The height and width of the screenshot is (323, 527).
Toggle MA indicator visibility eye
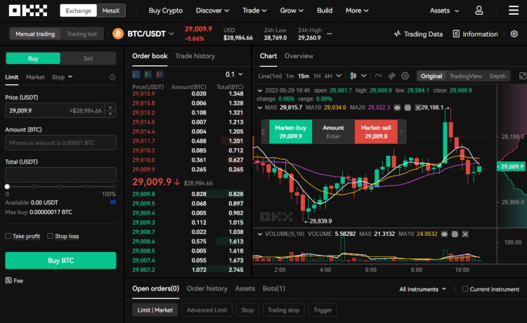[397, 107]
